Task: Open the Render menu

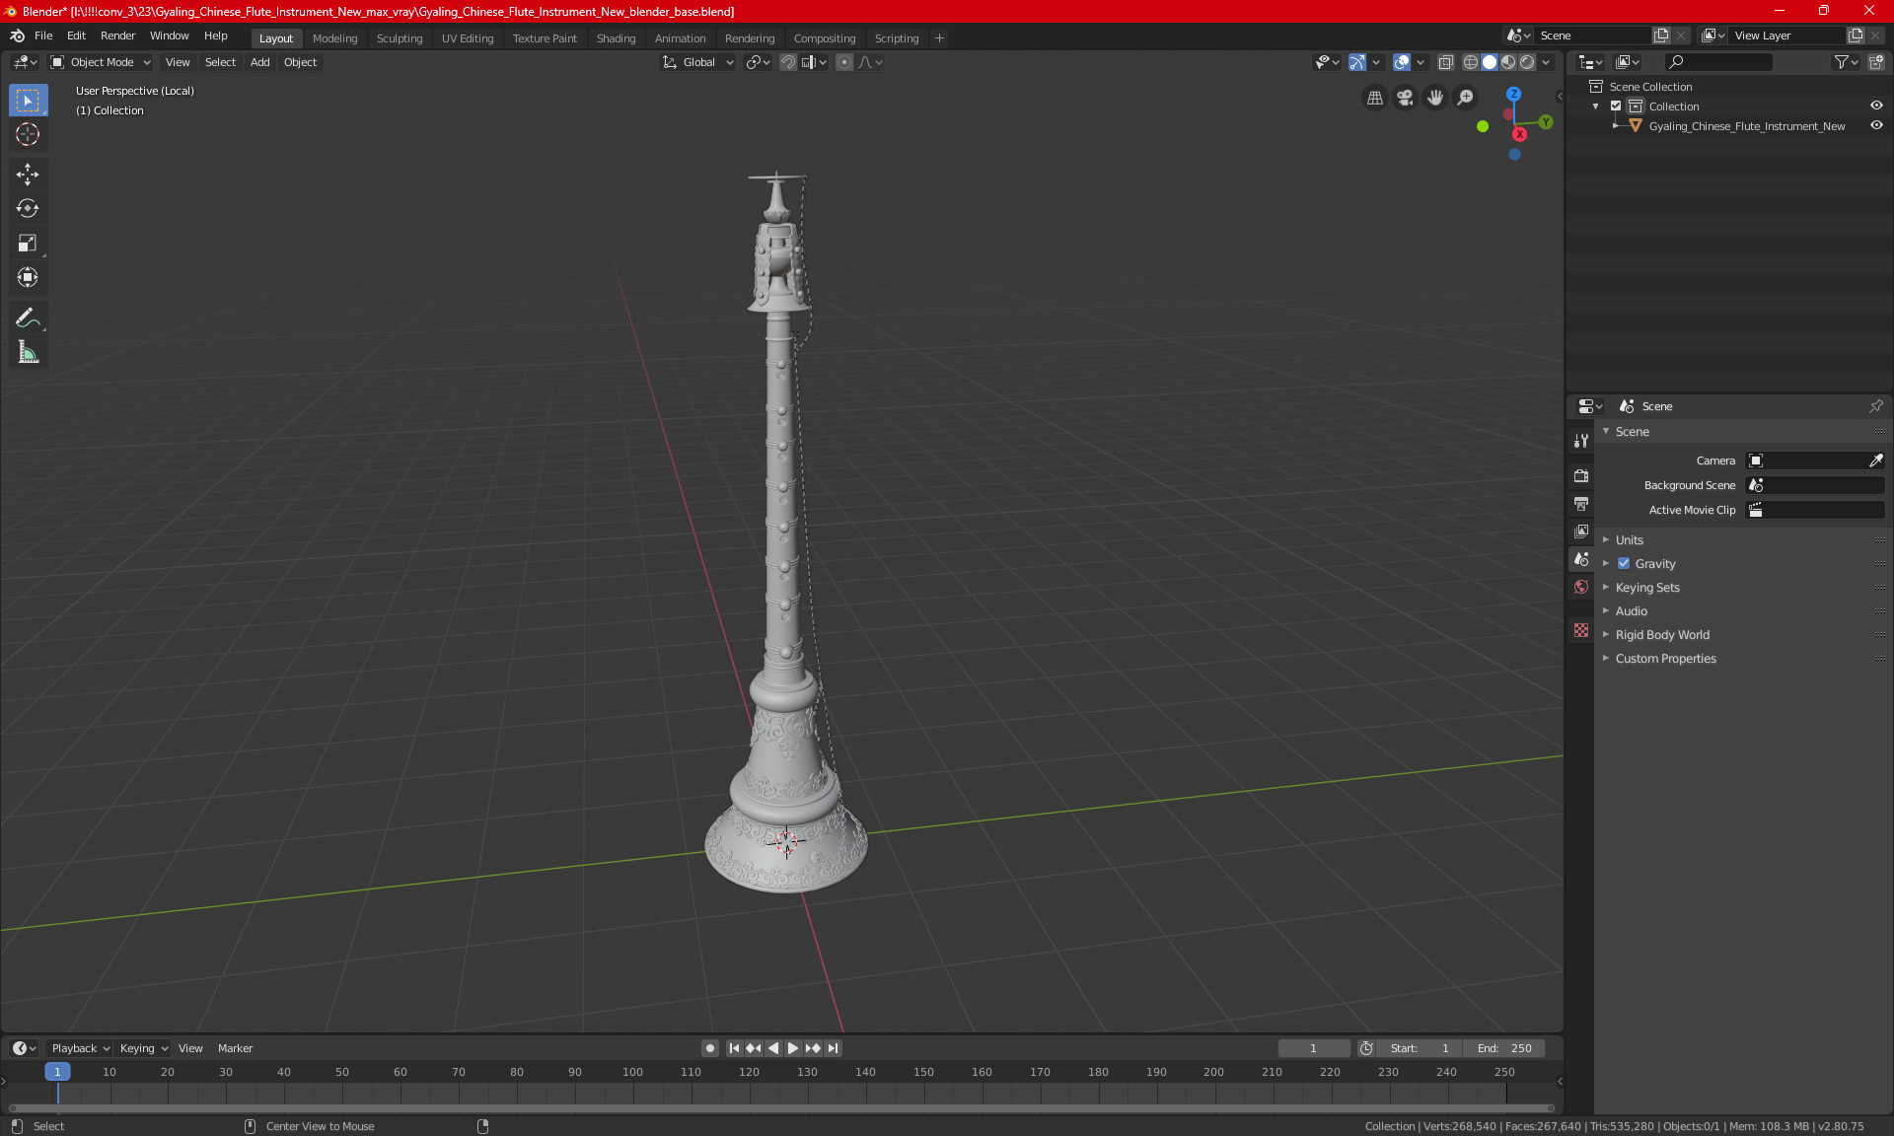Action: (x=117, y=35)
